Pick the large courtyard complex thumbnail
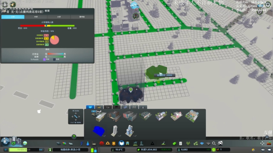This screenshot has width=273, height=153. click(192, 116)
